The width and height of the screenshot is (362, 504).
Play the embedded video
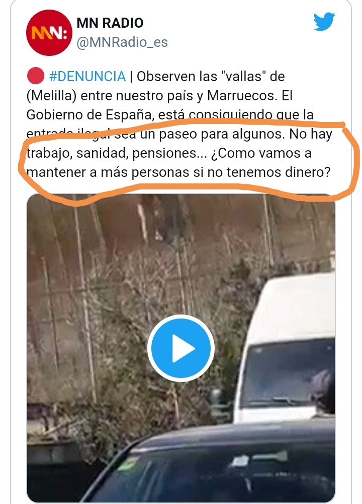point(181,348)
